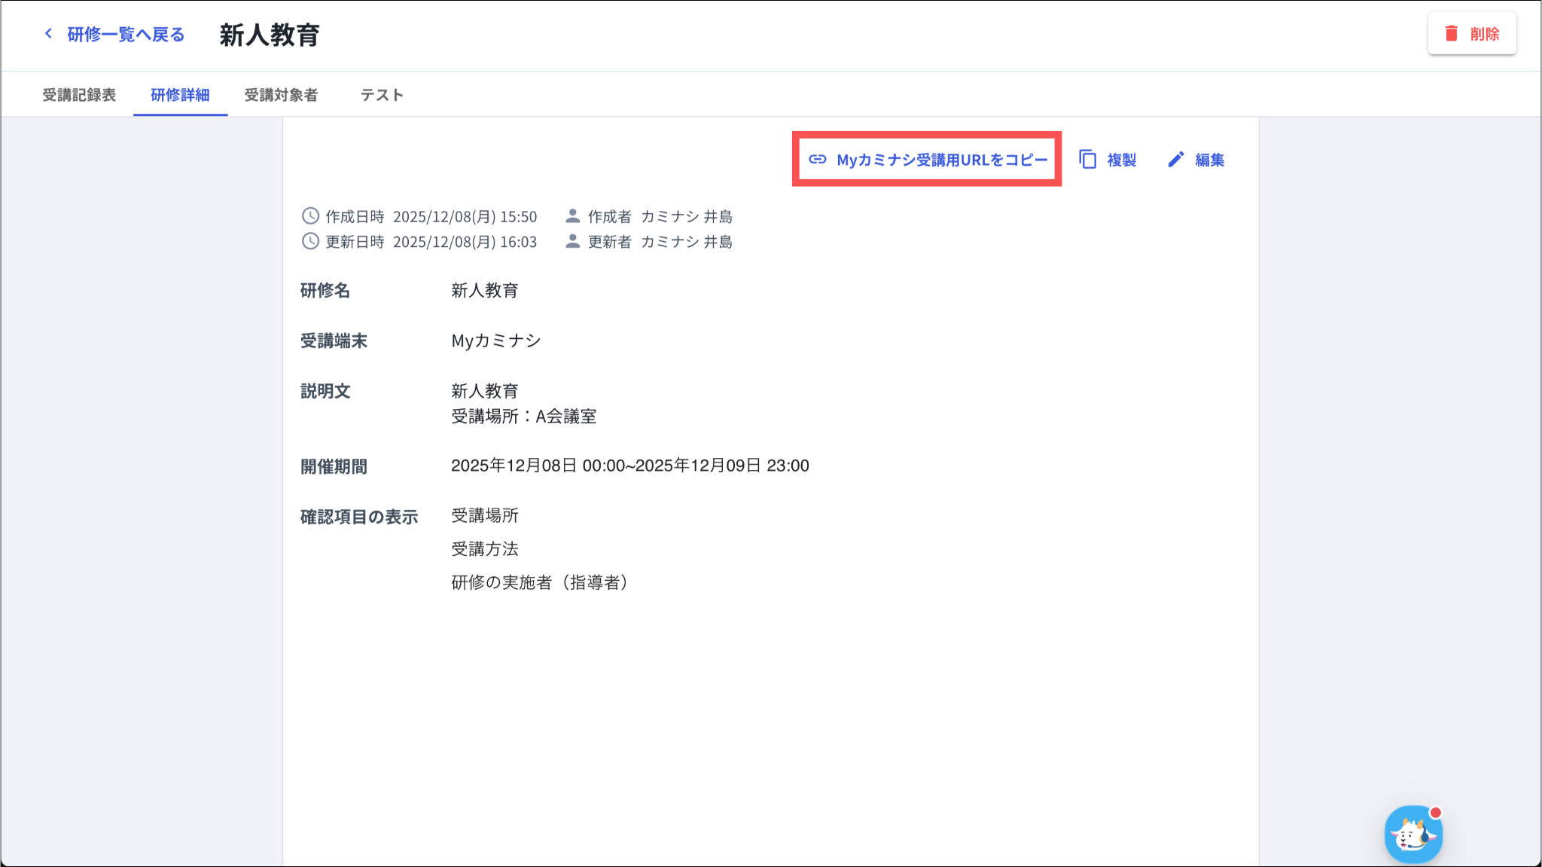Click the pencil edit (編集) icon
1542x867 pixels.
point(1176,160)
